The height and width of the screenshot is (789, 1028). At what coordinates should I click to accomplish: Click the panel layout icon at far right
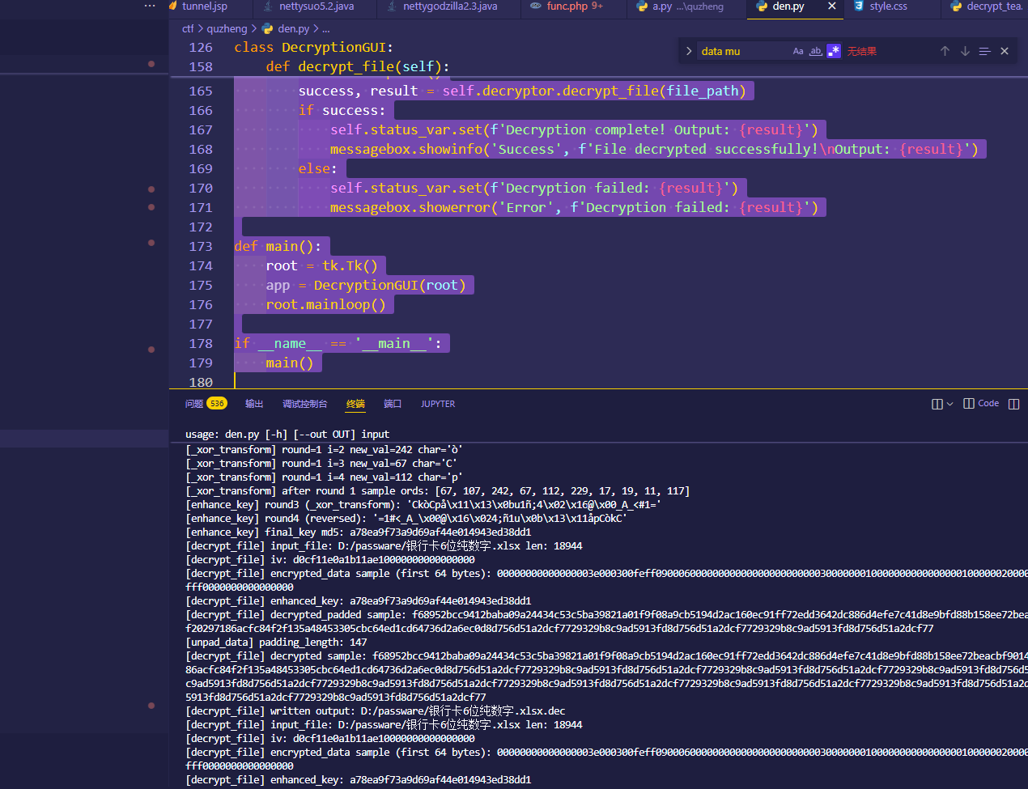click(1013, 404)
